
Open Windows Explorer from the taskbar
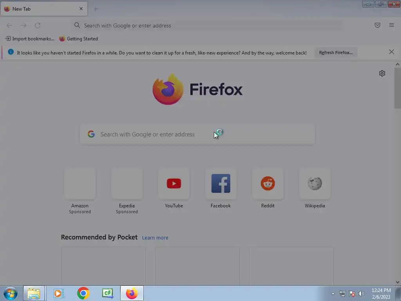(34, 293)
